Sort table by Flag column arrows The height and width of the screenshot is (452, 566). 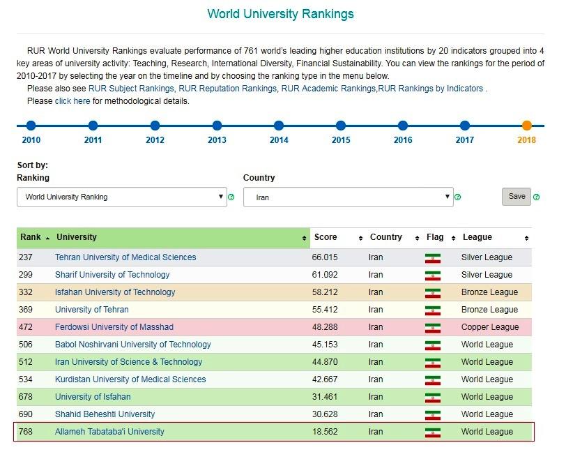pyautogui.click(x=453, y=238)
